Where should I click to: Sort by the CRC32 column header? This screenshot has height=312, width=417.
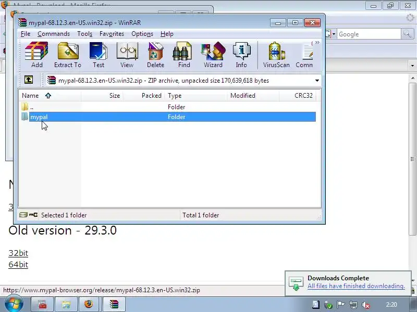coord(298,96)
